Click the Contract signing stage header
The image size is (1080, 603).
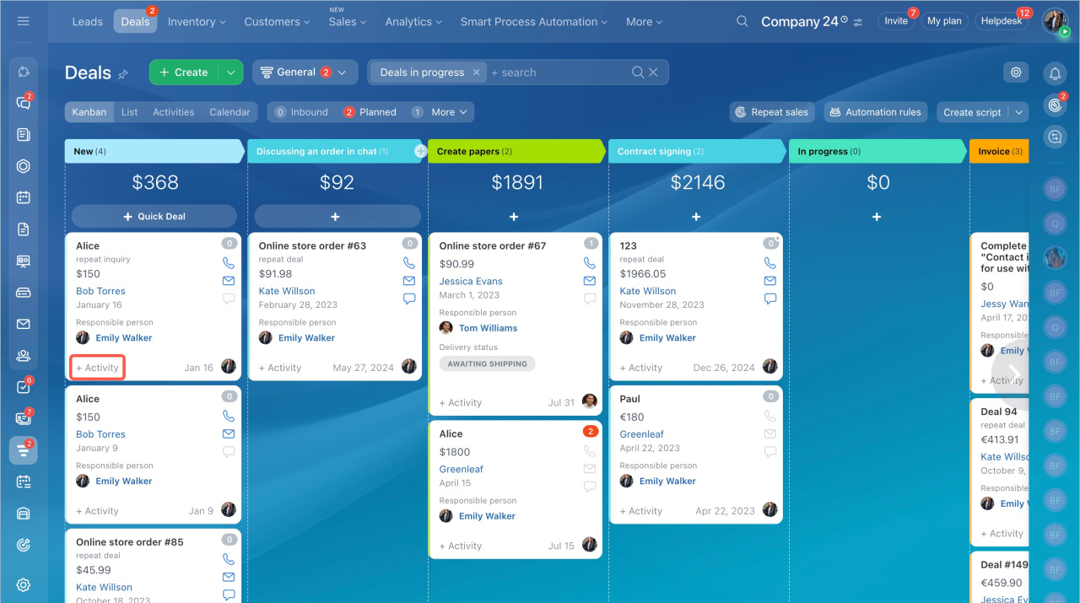tap(696, 152)
